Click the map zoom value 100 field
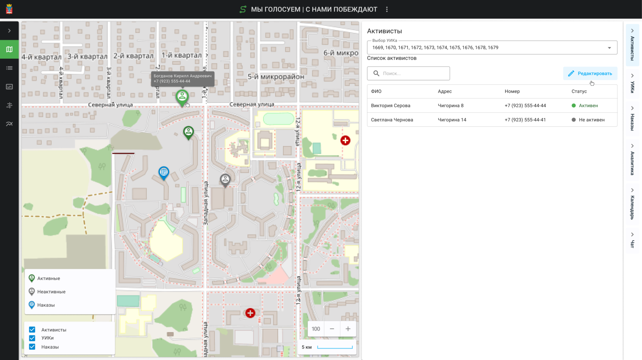 (316, 329)
